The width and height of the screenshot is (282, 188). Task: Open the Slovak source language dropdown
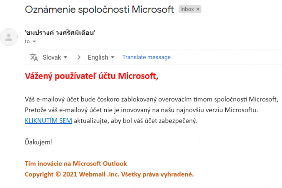55,57
